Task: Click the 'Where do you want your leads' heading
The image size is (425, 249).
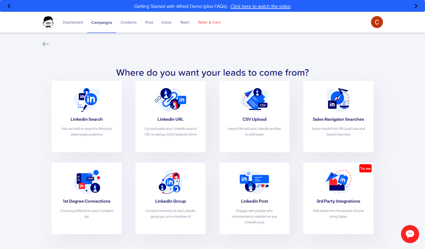Action: (212, 72)
